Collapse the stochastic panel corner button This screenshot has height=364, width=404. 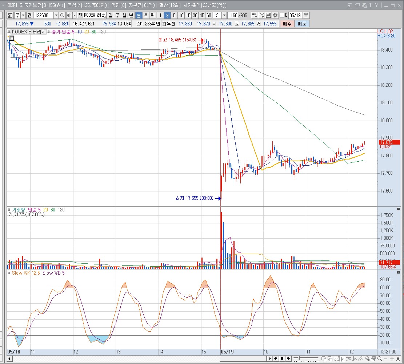pos(398,272)
